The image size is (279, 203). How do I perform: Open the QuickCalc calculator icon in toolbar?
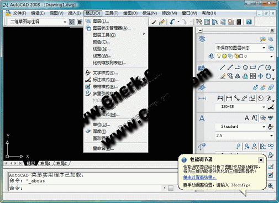tap(239, 22)
